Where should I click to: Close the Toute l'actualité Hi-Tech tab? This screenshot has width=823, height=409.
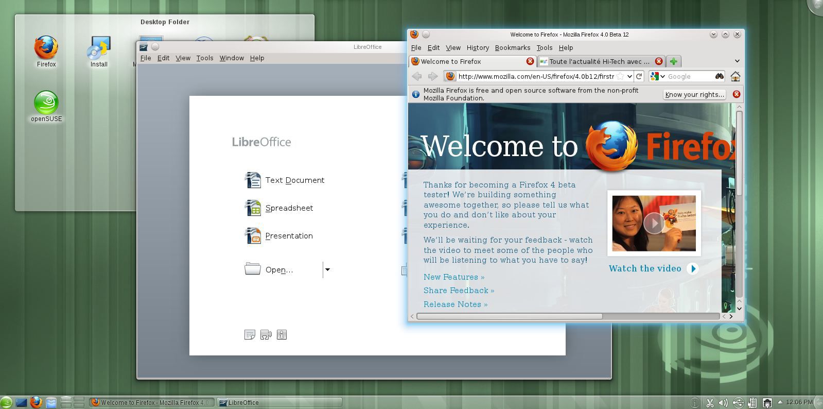point(658,61)
